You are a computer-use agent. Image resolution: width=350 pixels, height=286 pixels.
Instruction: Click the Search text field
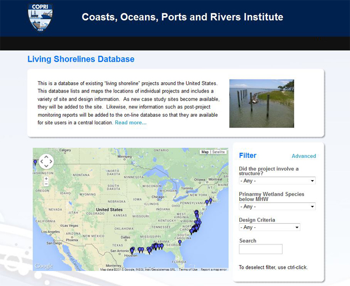click(261, 249)
